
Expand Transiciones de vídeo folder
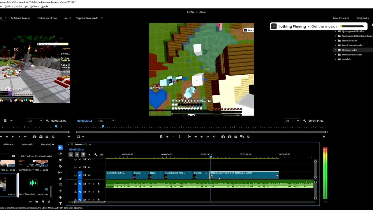pyautogui.click(x=335, y=55)
